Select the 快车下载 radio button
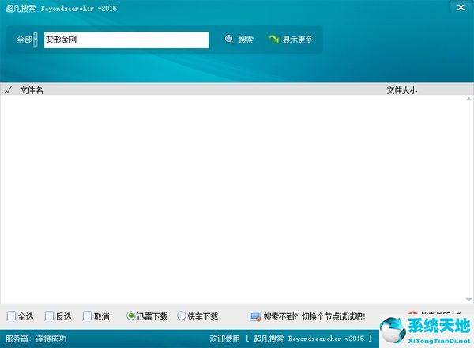The image size is (474, 348). (x=182, y=316)
